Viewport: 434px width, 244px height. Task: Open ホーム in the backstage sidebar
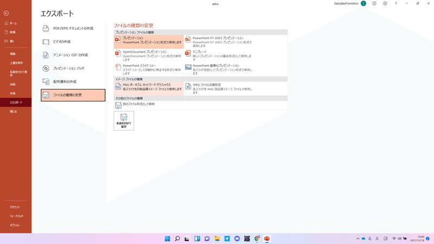16,23
